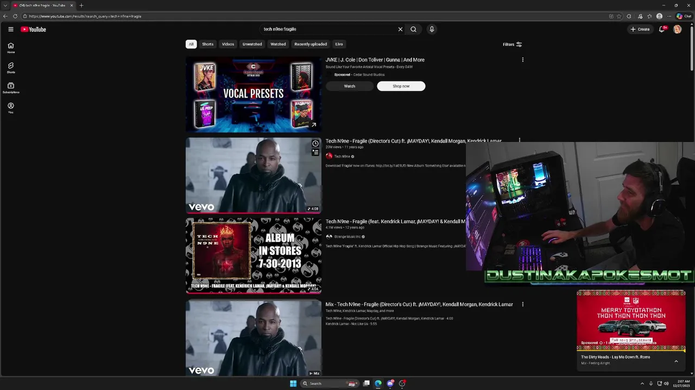The image size is (695, 390).
Task: Open the You section in sidebar
Action: pyautogui.click(x=11, y=108)
